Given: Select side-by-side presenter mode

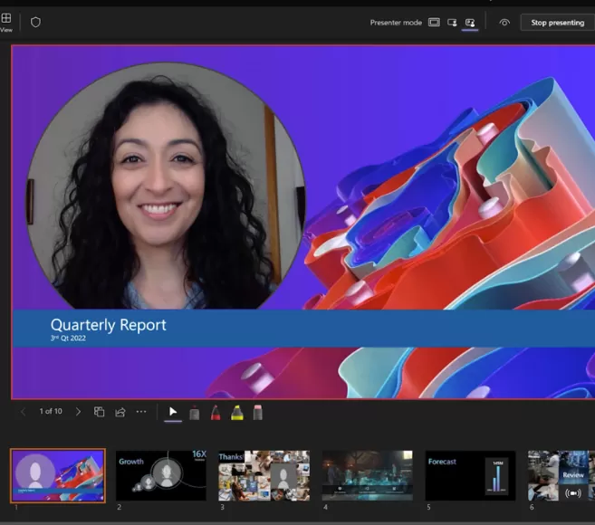Looking at the screenshot, I should pos(452,22).
